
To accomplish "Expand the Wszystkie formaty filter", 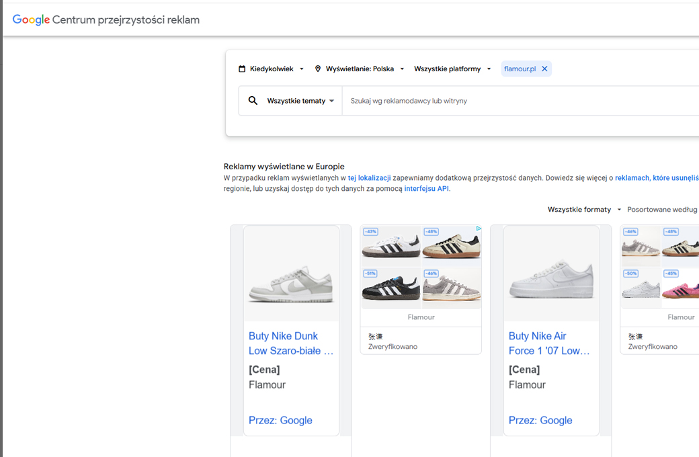I will (584, 210).
